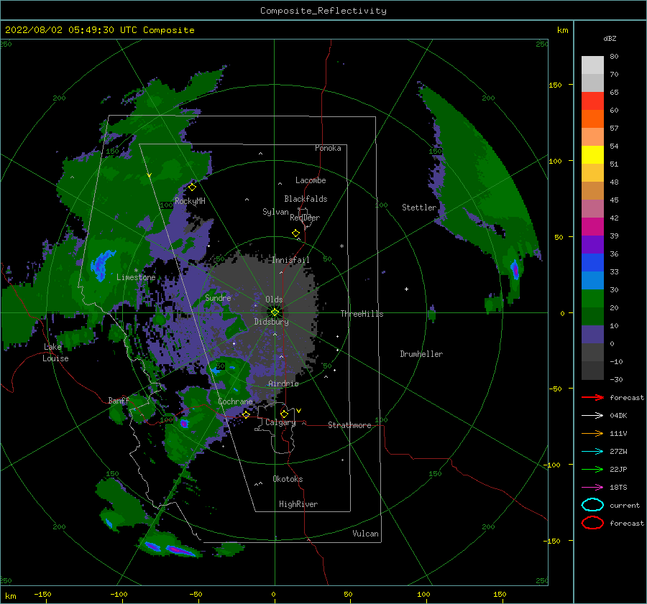Click the RedDeer city label
The height and width of the screenshot is (604, 647).
point(305,218)
